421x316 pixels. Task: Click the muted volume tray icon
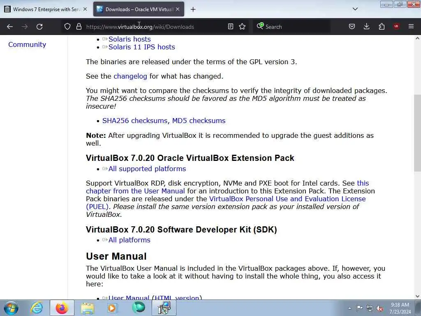click(x=379, y=308)
